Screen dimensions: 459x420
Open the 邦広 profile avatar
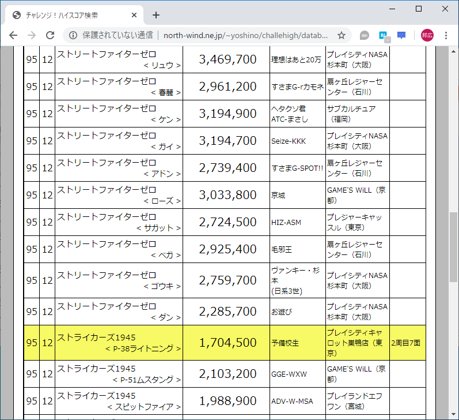427,36
